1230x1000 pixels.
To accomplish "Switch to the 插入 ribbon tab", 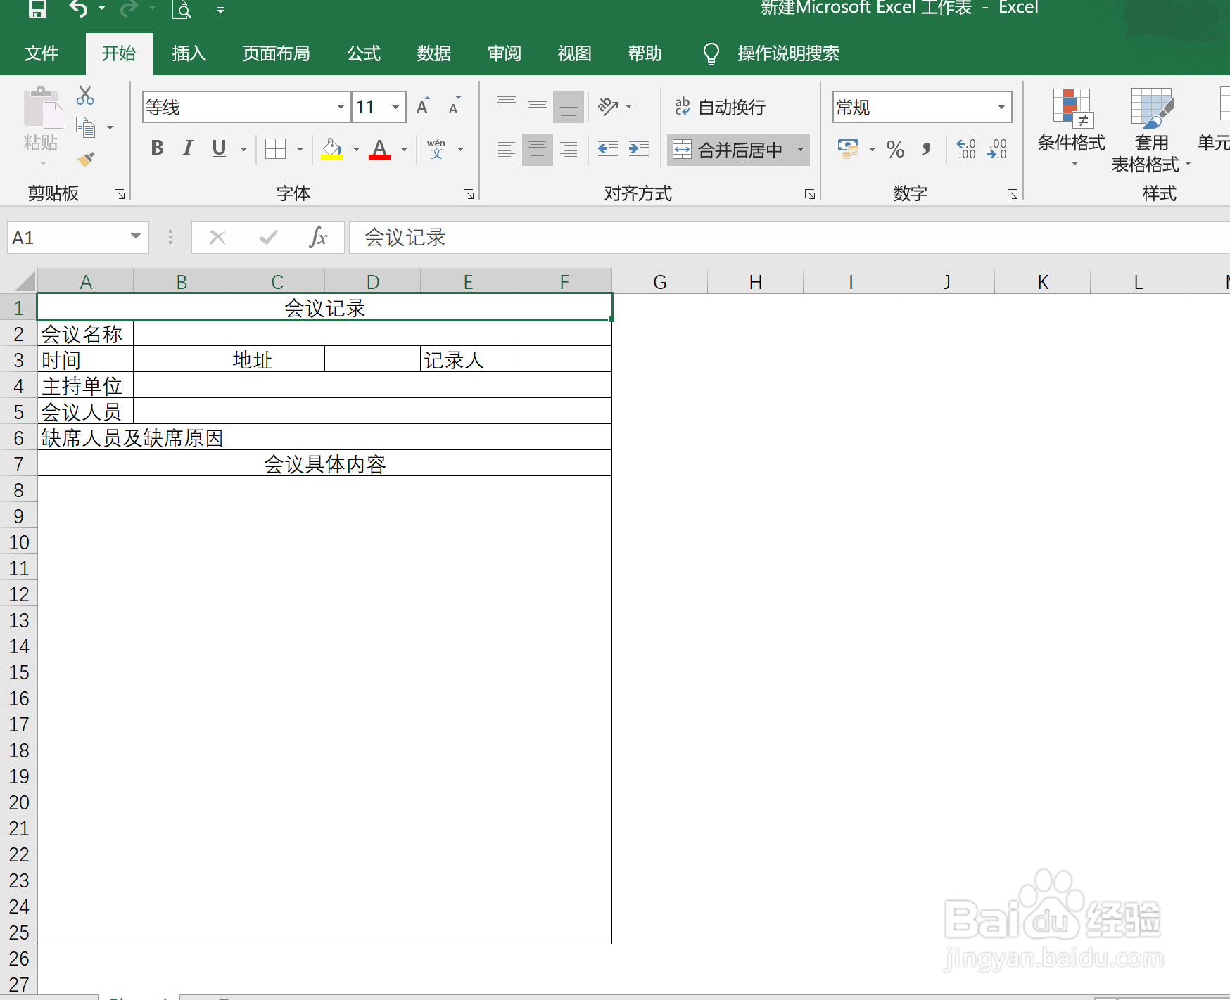I will (x=188, y=53).
